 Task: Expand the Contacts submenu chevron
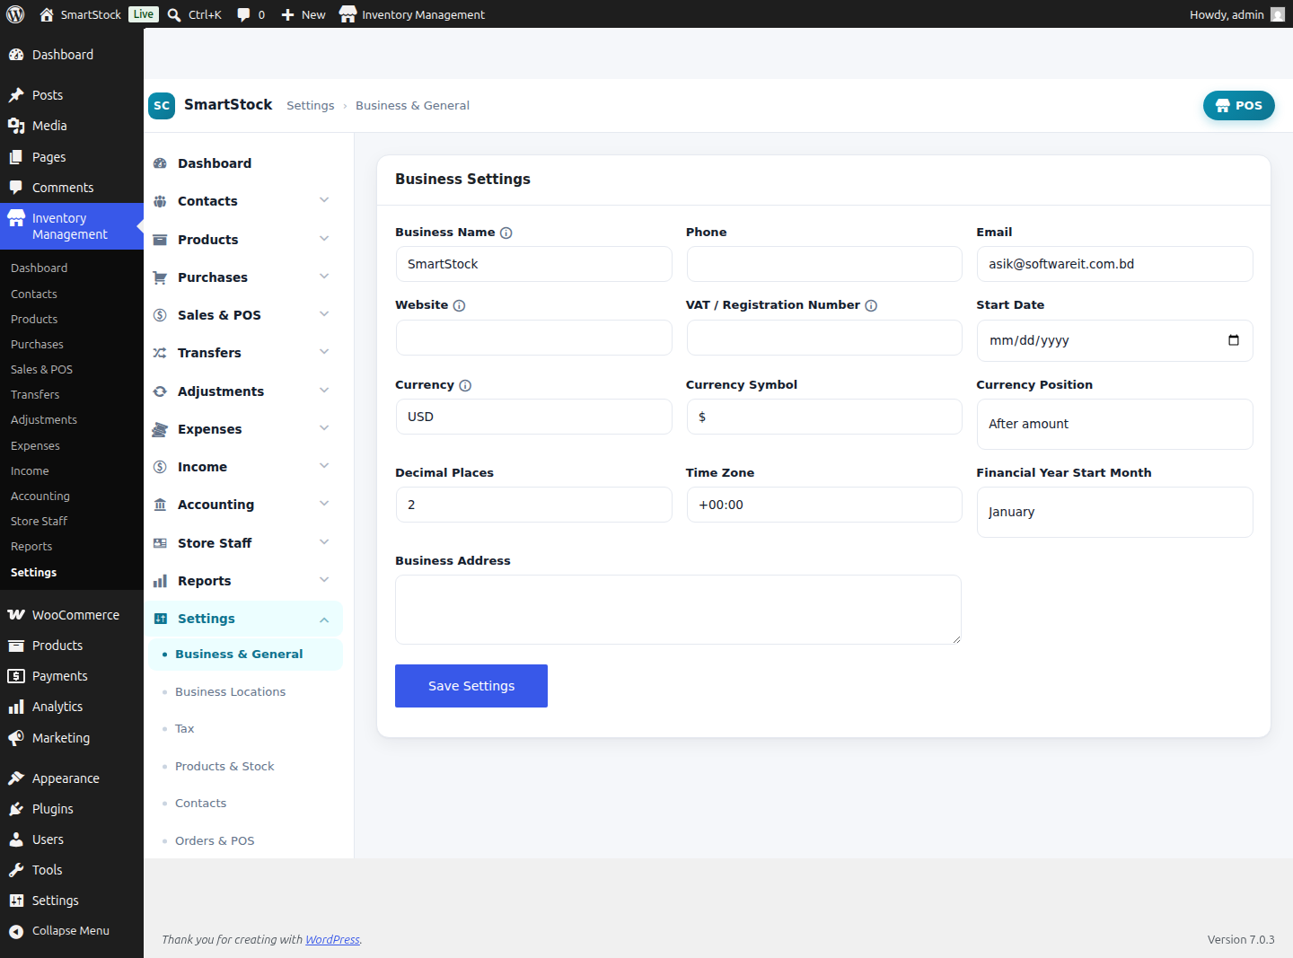point(324,200)
